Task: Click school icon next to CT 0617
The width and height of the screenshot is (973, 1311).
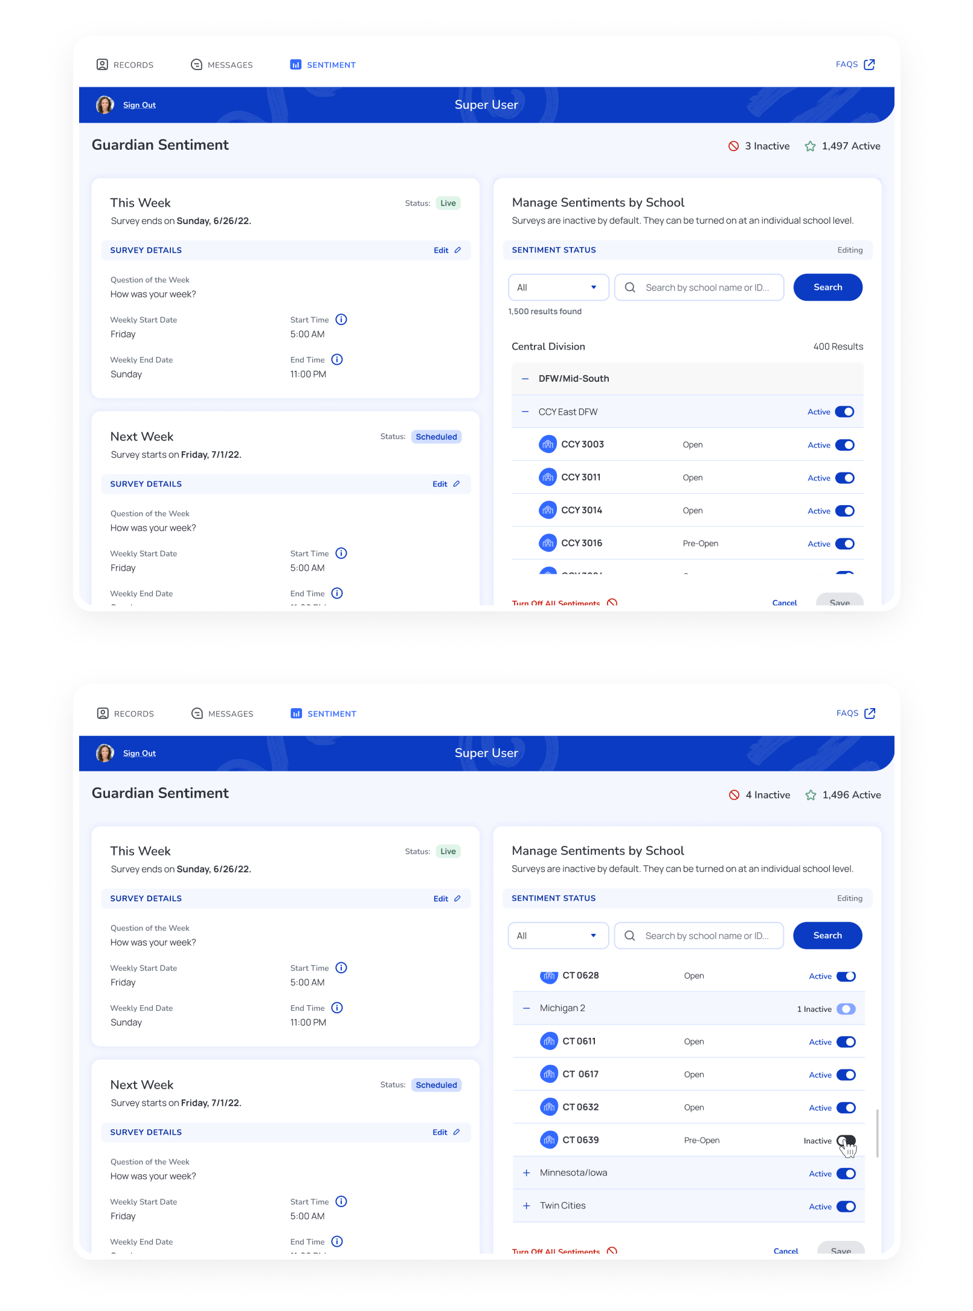Action: pyautogui.click(x=549, y=1074)
